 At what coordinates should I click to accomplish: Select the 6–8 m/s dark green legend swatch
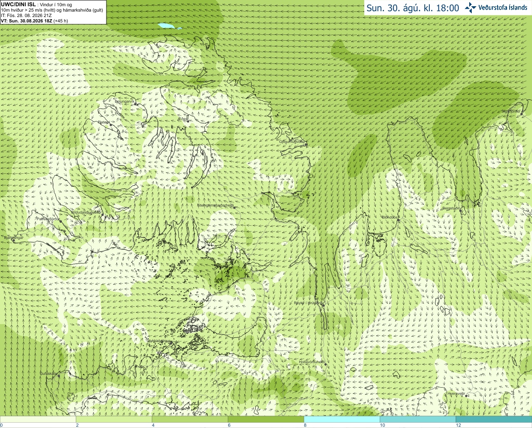click(x=266, y=419)
